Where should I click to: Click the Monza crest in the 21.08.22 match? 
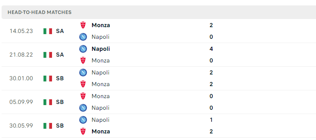(x=83, y=60)
